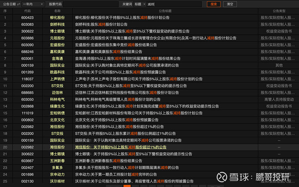
Task: Select stock code 603886
Action: [27, 38]
